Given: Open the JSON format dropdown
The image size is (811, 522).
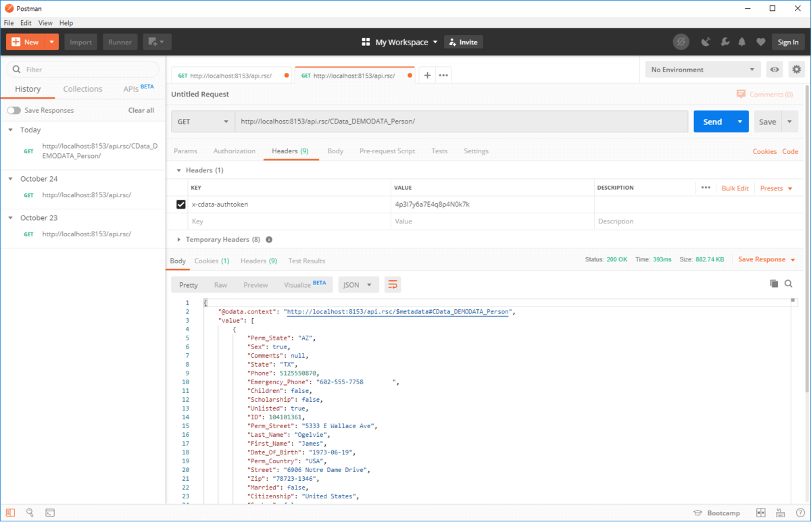Looking at the screenshot, I should point(358,285).
